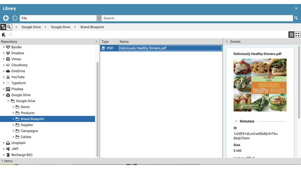Screen dimensions: 301x169
Task: Click the add asset toolbar icon
Action: coord(3,34)
